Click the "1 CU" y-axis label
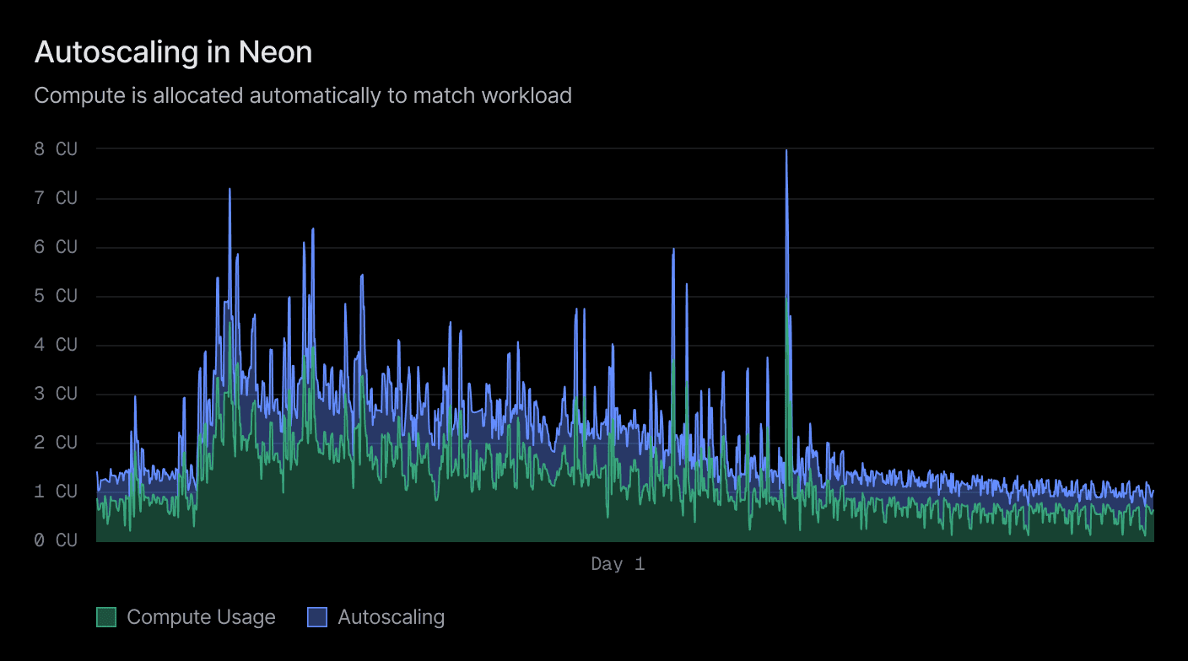This screenshot has width=1188, height=661. pos(56,492)
